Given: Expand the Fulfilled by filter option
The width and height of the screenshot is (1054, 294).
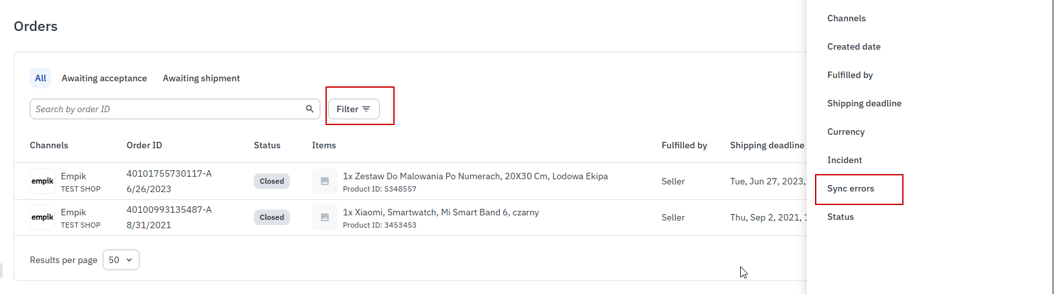Looking at the screenshot, I should point(850,75).
